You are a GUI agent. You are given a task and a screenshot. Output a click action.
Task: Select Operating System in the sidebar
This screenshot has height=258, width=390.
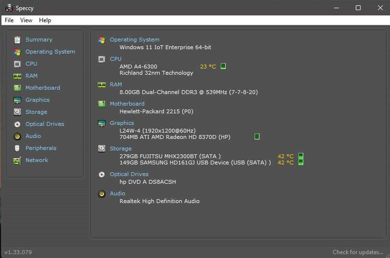[x=50, y=52]
